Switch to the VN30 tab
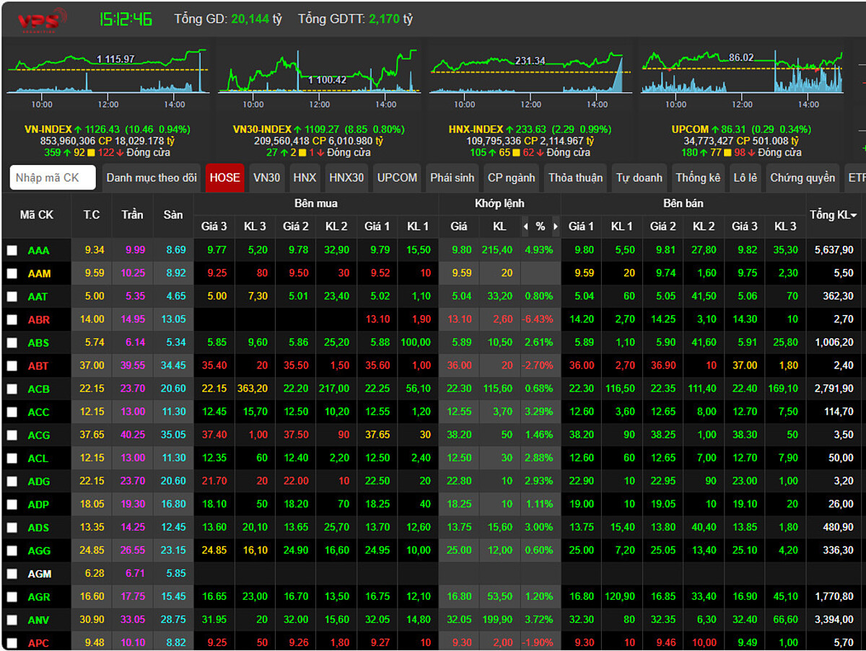This screenshot has width=866, height=651. (266, 177)
